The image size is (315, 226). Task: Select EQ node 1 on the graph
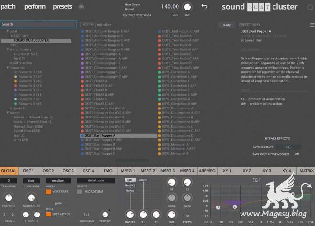218,207
